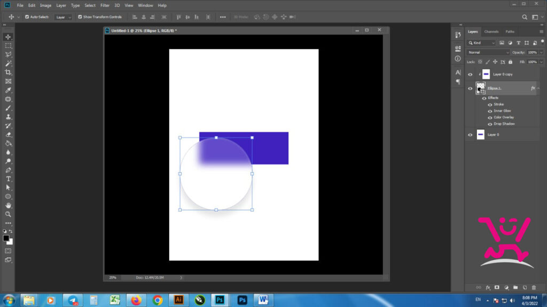This screenshot has width=547, height=307.
Task: Create a new group folder icon
Action: [515, 287]
